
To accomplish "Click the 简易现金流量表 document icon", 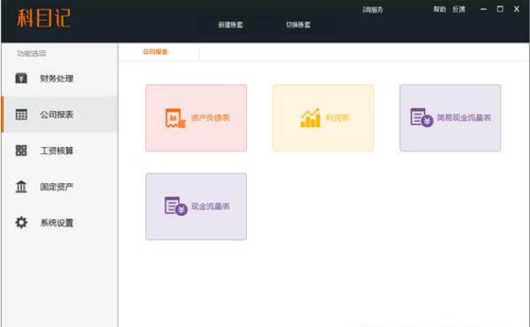I will 422,117.
